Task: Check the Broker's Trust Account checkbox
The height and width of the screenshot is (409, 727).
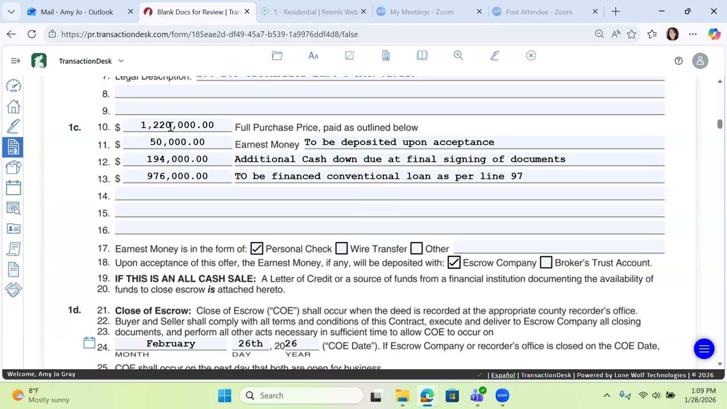Action: pos(546,262)
